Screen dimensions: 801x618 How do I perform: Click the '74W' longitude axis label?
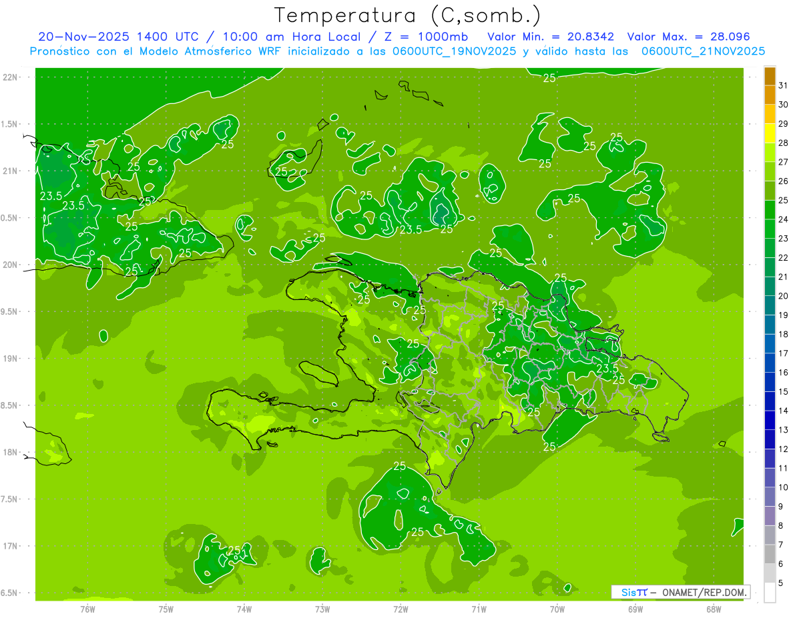(244, 609)
